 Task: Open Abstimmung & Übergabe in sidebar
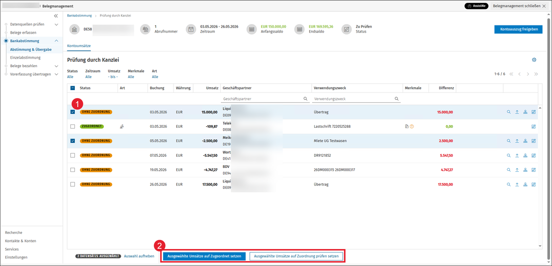pos(31,50)
